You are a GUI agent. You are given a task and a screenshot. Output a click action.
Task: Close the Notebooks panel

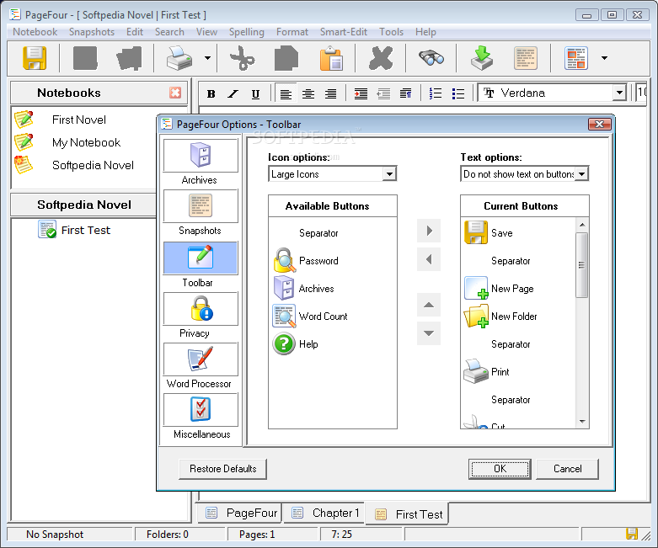[x=175, y=93]
